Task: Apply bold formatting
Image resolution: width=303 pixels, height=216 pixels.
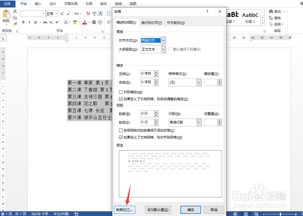Action: [x=23, y=22]
